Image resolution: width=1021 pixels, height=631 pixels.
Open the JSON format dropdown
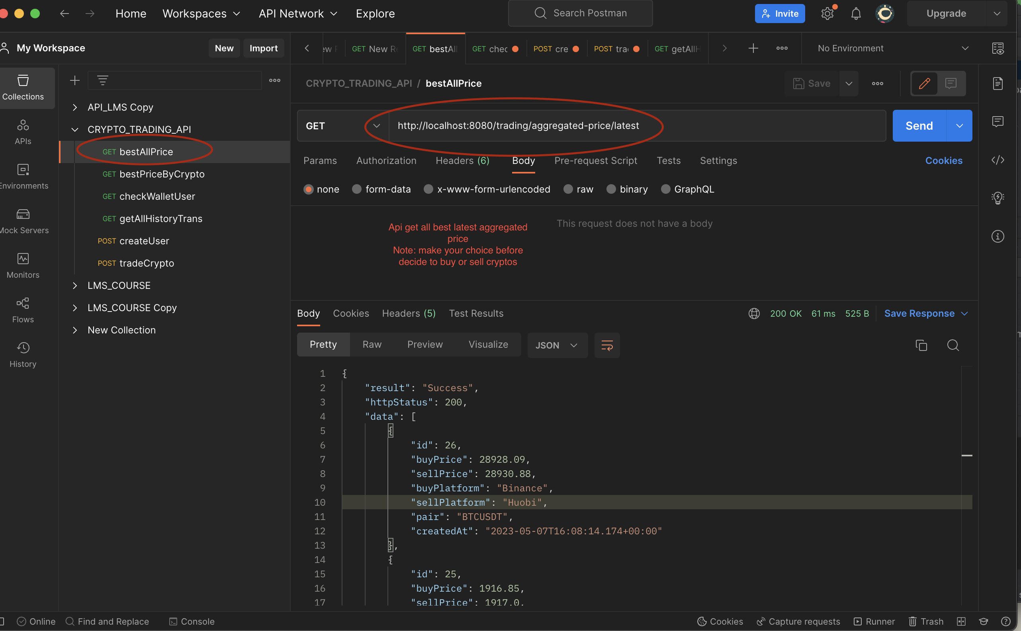(x=557, y=345)
